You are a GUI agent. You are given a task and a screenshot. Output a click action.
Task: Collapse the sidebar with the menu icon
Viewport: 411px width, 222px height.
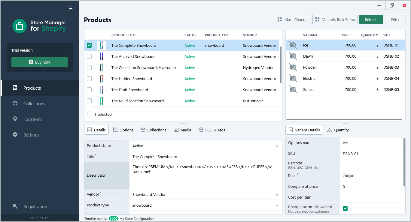coord(71,8)
